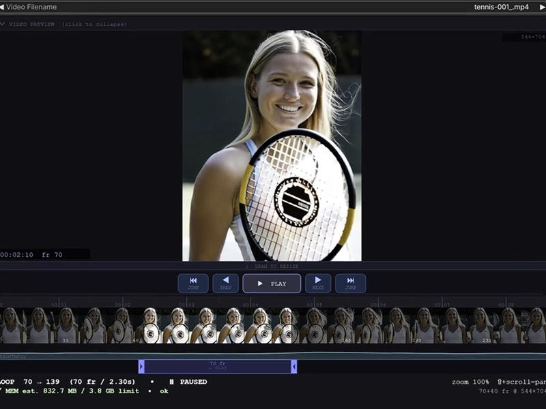Click the 'zoom 100%' readout

coord(470,382)
